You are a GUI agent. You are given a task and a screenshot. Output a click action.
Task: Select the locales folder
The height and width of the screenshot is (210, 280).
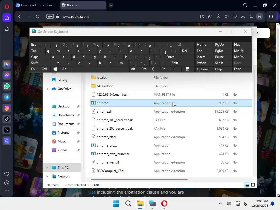coord(171,77)
